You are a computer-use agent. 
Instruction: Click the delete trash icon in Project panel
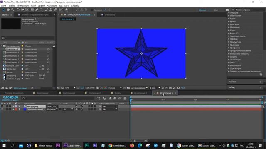point(32,88)
